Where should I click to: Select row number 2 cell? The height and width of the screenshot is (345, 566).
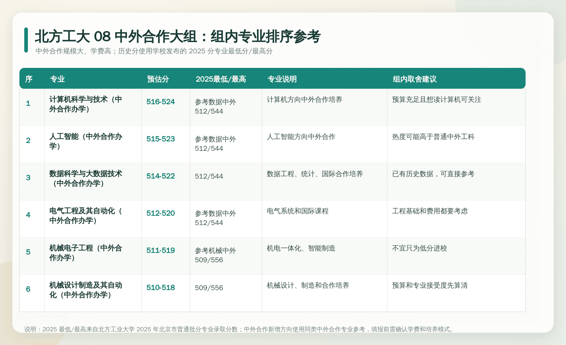click(x=32, y=145)
